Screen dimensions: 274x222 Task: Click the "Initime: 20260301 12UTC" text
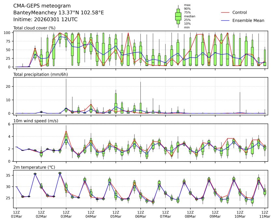click(x=45, y=19)
